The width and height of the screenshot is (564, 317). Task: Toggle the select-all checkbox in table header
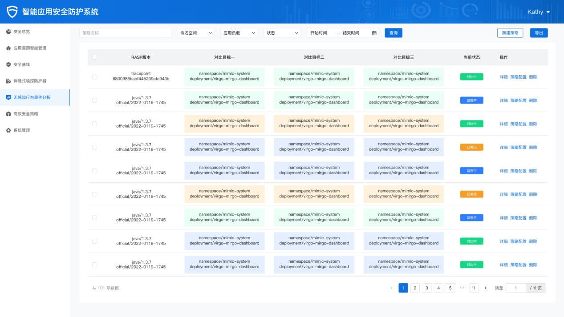[94, 57]
